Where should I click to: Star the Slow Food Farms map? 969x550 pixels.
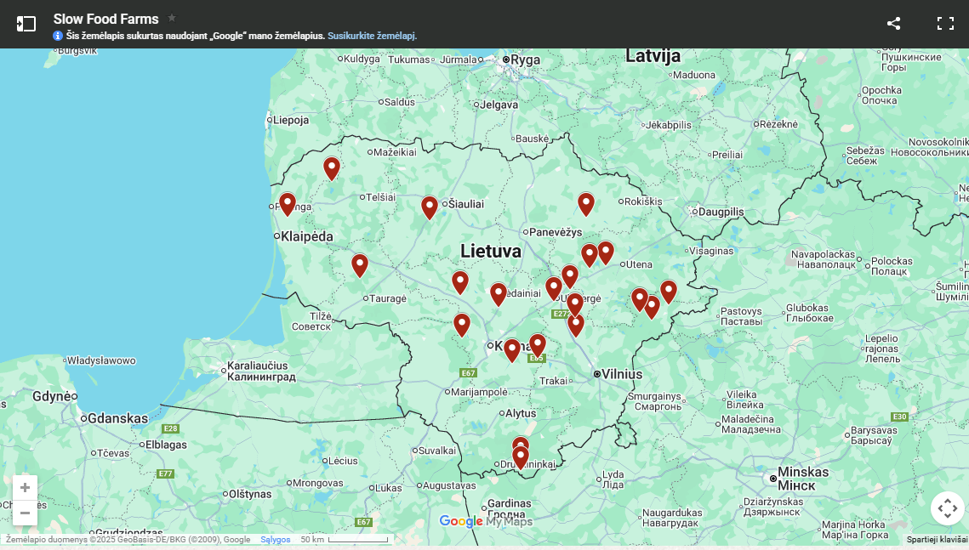(172, 18)
